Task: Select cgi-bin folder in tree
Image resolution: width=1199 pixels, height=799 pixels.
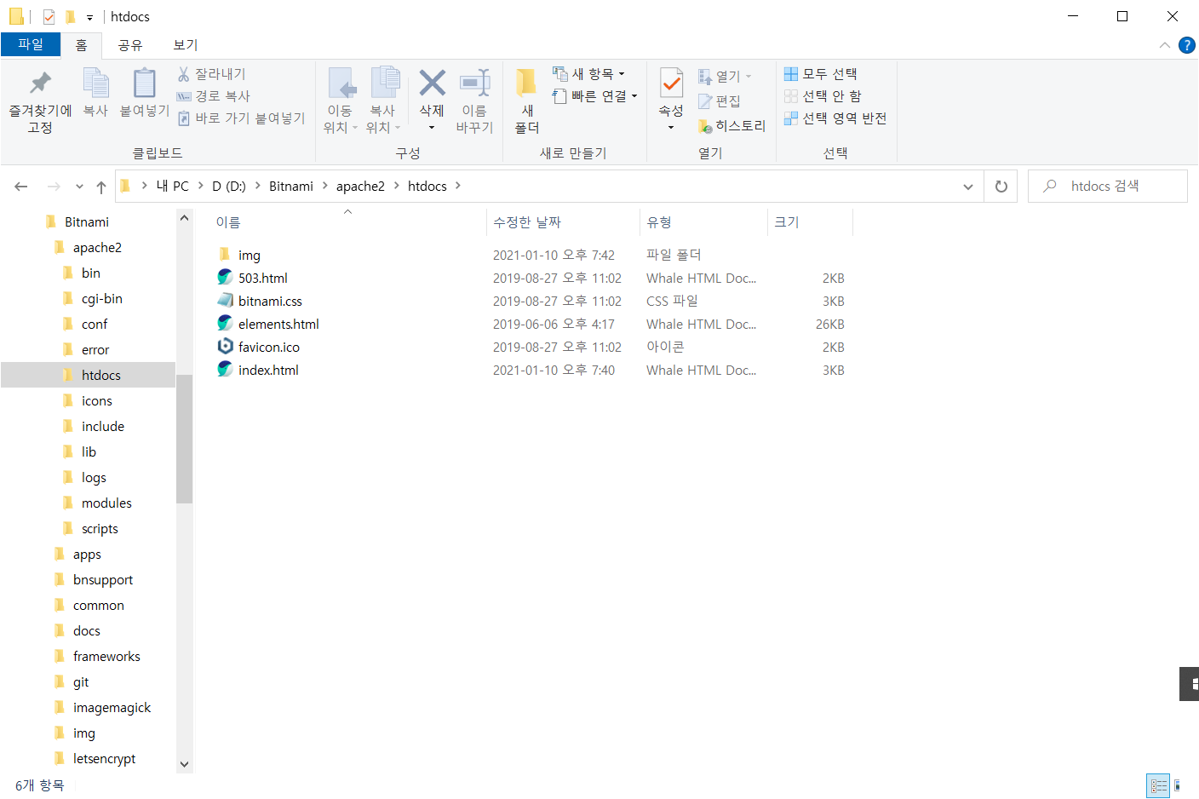Action: click(102, 299)
